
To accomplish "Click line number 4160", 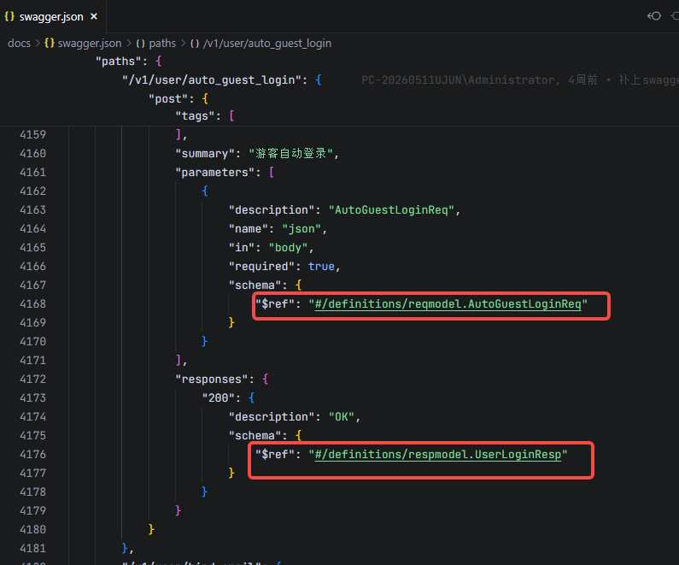I will [x=33, y=153].
